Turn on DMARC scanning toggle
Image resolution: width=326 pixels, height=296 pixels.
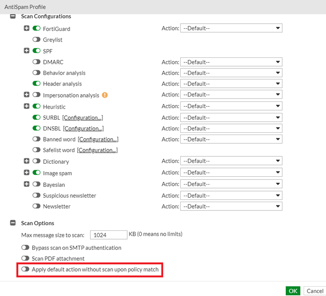point(37,62)
